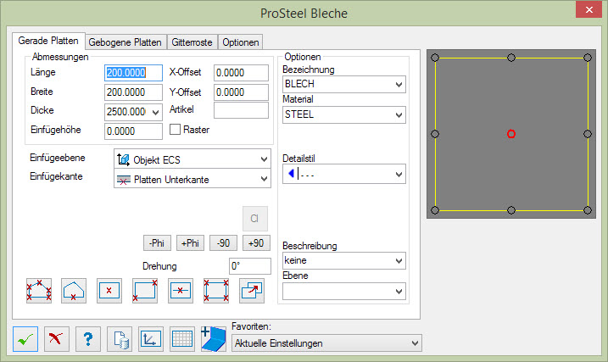The width and height of the screenshot is (608, 362).
Task: Open the Einfügeebene Objekt ECS dropdown
Action: click(x=192, y=159)
